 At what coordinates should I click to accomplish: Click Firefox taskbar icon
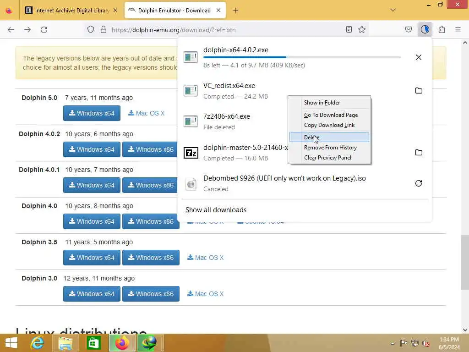(x=122, y=343)
